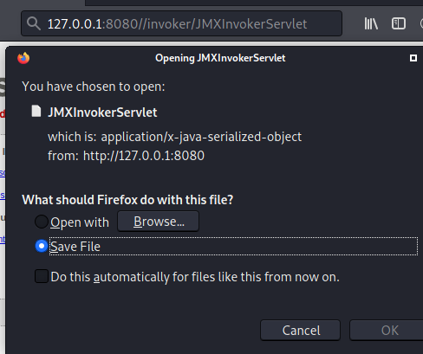Click the JMXInvokerServlet document file icon
This screenshot has height=354, width=423.
pos(36,111)
